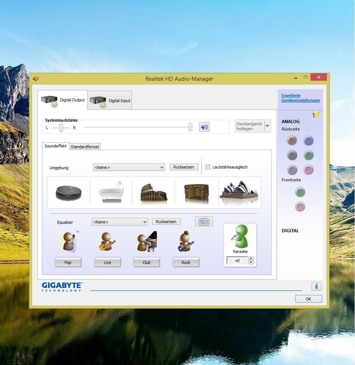Click the left-right balance slider handle
The image size is (355, 365).
(x=61, y=128)
